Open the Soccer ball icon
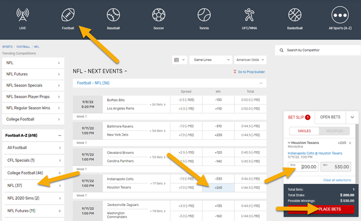Viewport: 361px width, 221px height. coord(159,14)
